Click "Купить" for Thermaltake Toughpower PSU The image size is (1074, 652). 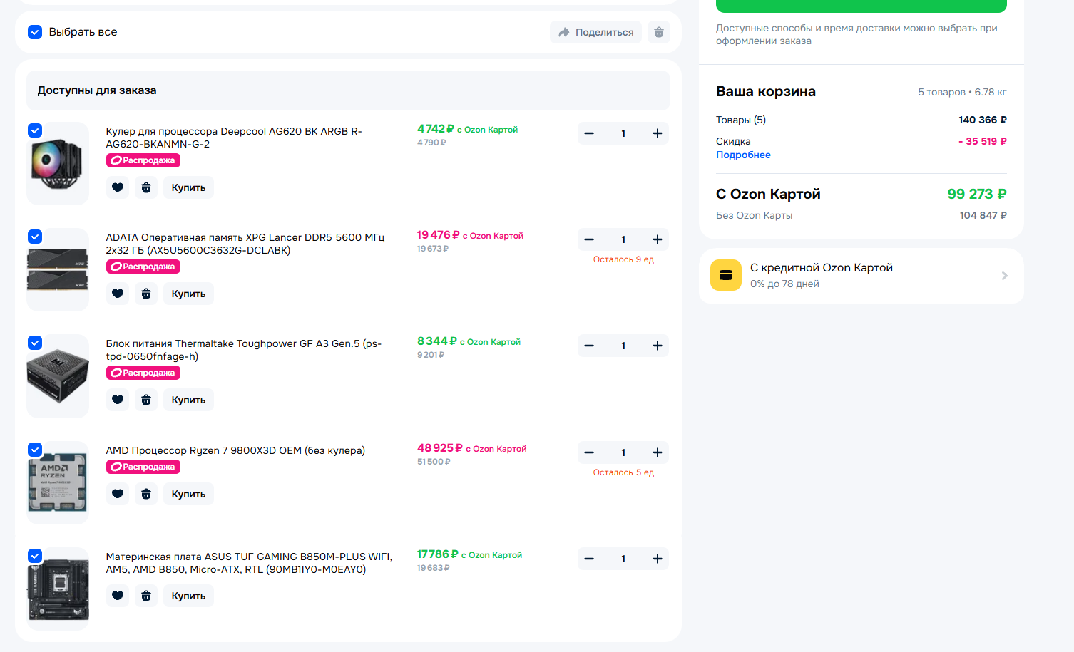[x=188, y=400]
